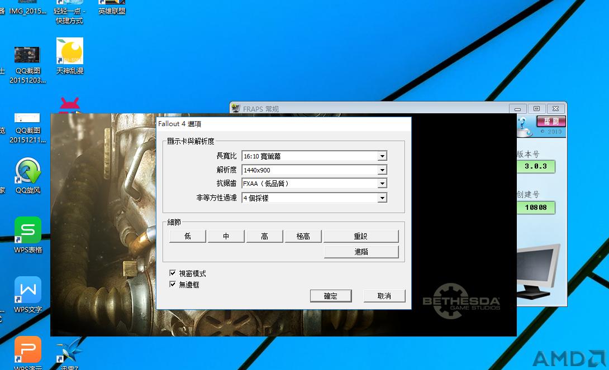The image size is (609, 370).
Task: Open the IMG_2015 desktop file icon
Action: click(x=27, y=7)
